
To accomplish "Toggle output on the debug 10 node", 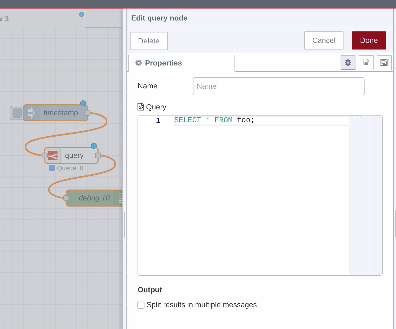I will coord(120,198).
